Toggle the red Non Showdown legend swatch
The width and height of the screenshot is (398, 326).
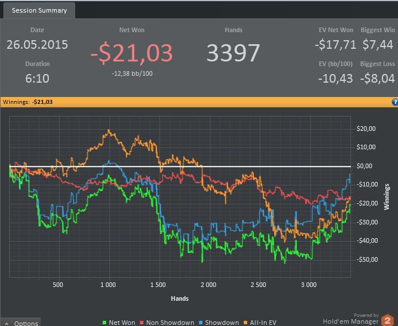coord(142,323)
